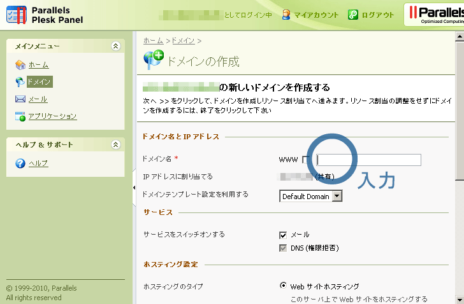Click the ドメインテンプレート設定を利用する label
The image size is (464, 304).
195,194
